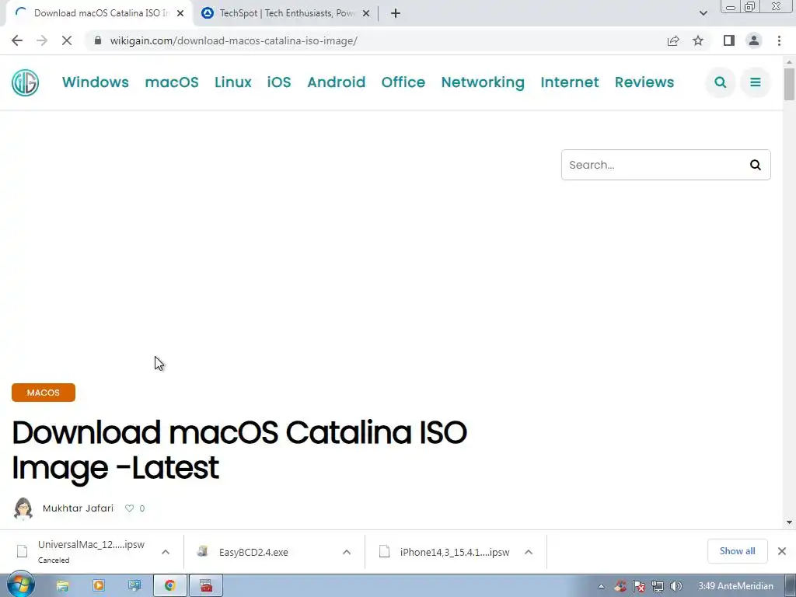Open Windows Explorer from taskbar

(63, 586)
